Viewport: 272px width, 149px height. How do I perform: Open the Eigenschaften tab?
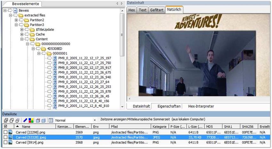[169, 106]
